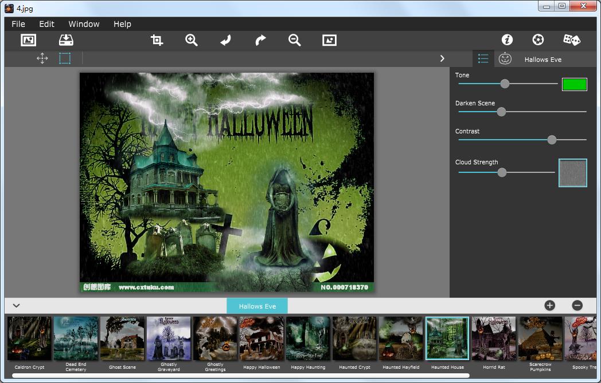Toggle the rectangular selection tool
This screenshot has width=601, height=383.
pyautogui.click(x=65, y=58)
